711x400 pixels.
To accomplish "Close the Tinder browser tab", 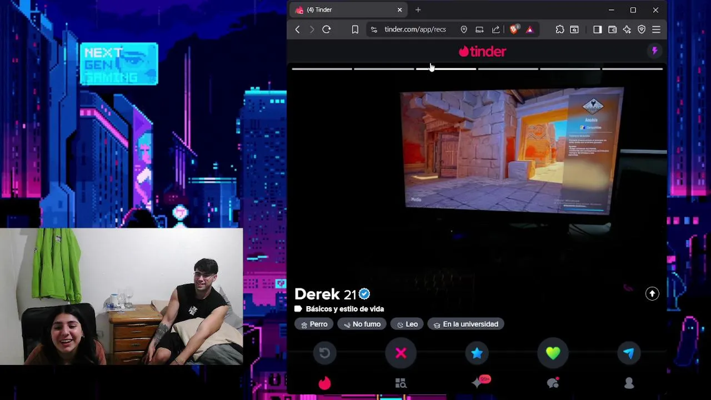I will (x=399, y=10).
